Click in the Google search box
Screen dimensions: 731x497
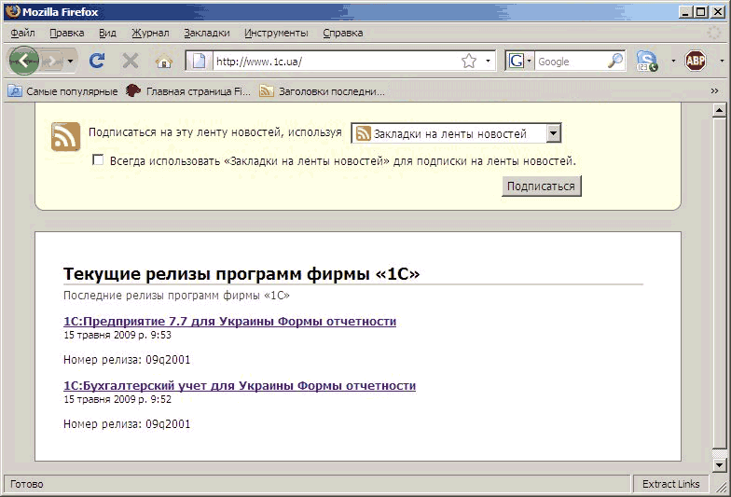coord(571,62)
